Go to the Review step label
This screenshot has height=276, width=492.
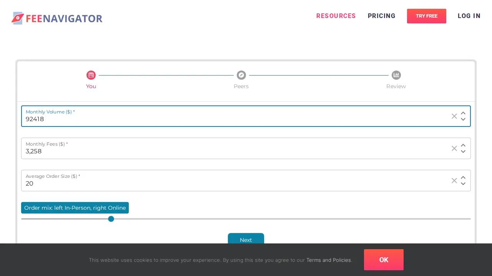click(396, 86)
